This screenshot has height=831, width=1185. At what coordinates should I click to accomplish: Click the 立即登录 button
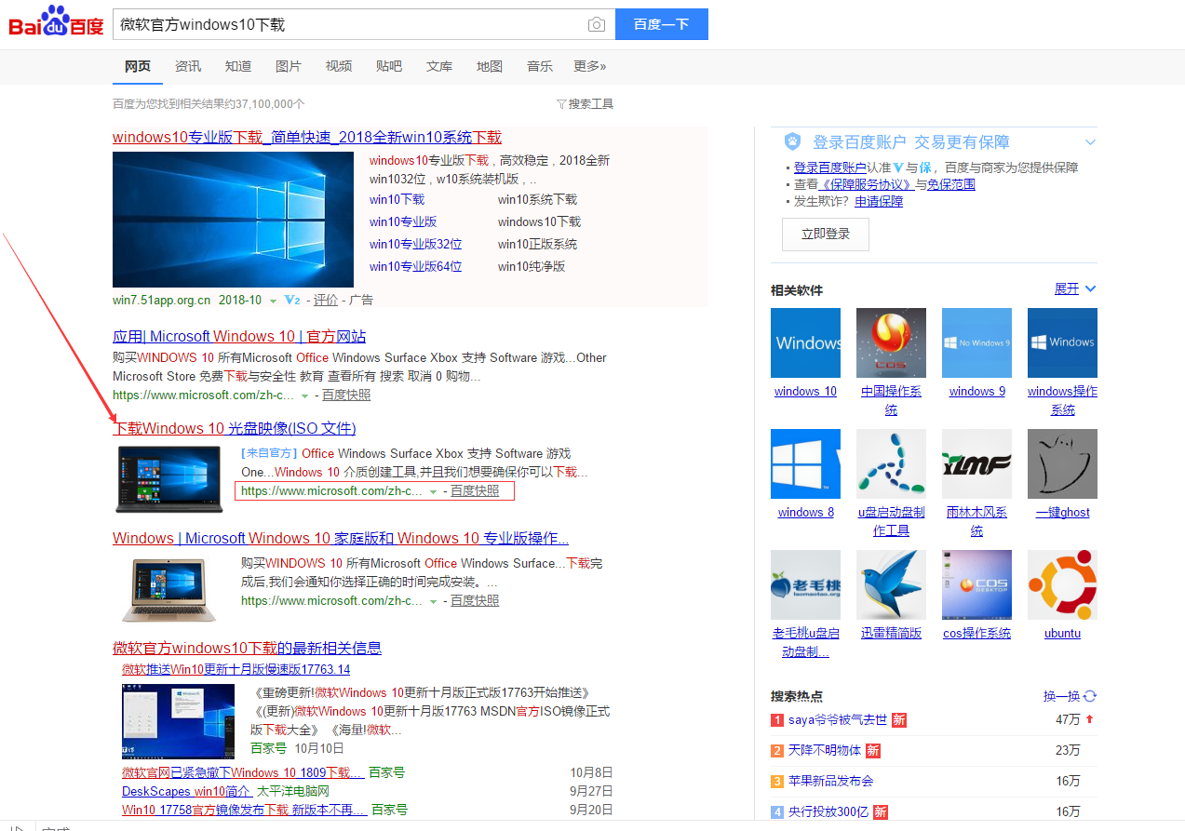(x=826, y=235)
